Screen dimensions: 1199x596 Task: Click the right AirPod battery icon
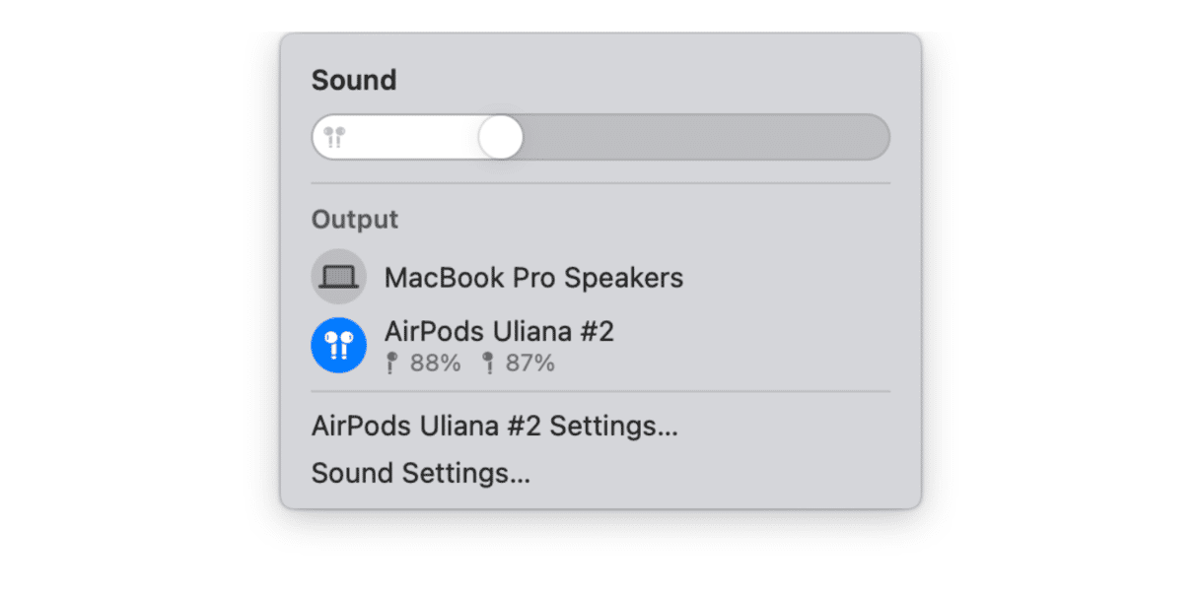487,364
